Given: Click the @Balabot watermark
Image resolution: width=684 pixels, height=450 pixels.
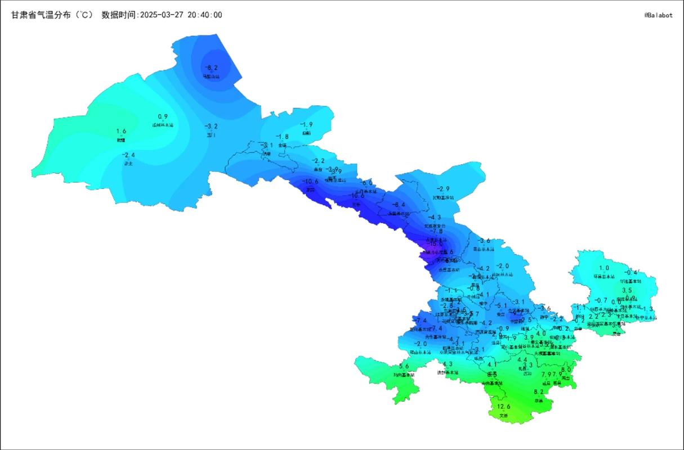Looking at the screenshot, I should 658,16.
